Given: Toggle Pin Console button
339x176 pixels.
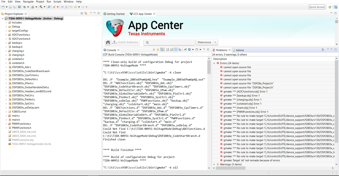Looking at the screenshot, I should (185, 50).
